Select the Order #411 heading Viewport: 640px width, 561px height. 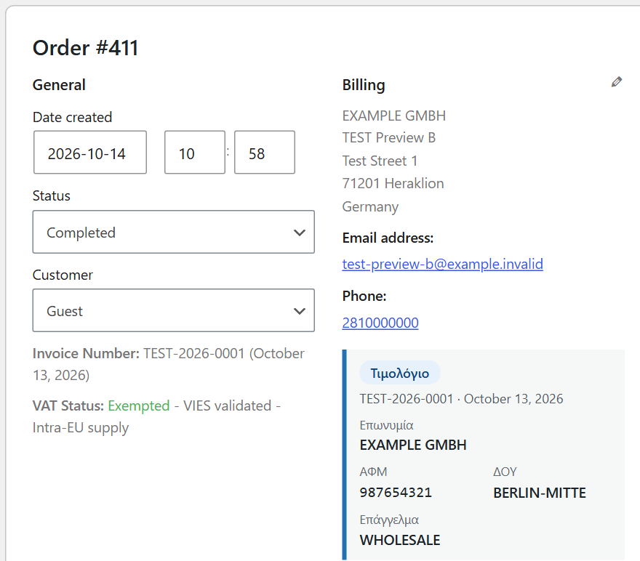click(x=85, y=48)
